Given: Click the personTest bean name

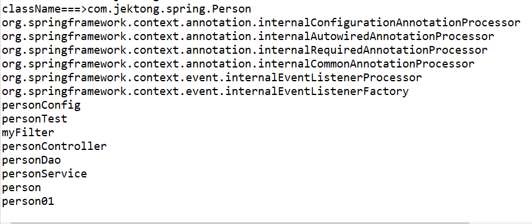Looking at the screenshot, I should click(x=35, y=119).
